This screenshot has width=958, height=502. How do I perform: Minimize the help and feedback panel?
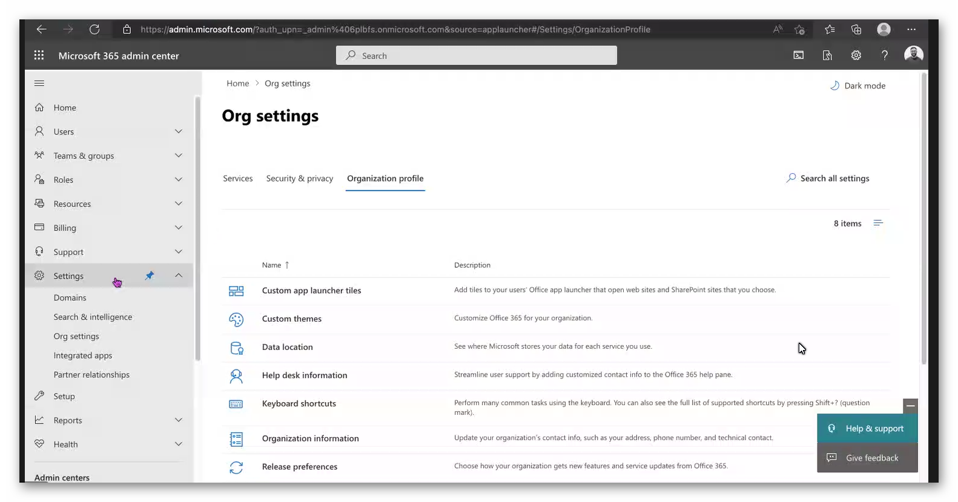pos(910,406)
